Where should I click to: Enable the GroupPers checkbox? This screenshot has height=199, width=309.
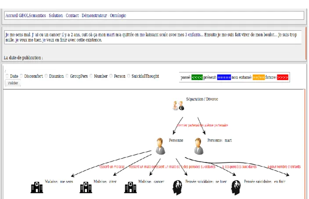pos(67,76)
